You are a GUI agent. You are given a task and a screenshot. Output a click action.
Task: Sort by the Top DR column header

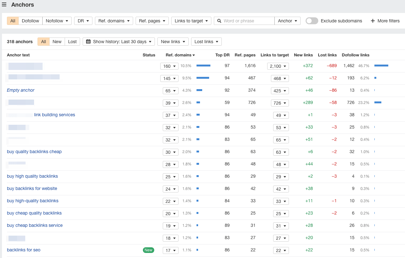click(222, 55)
